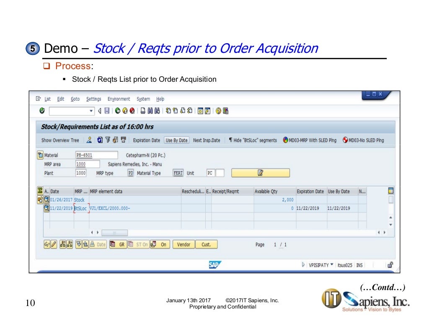Click the table column configuration icon

(x=391, y=190)
